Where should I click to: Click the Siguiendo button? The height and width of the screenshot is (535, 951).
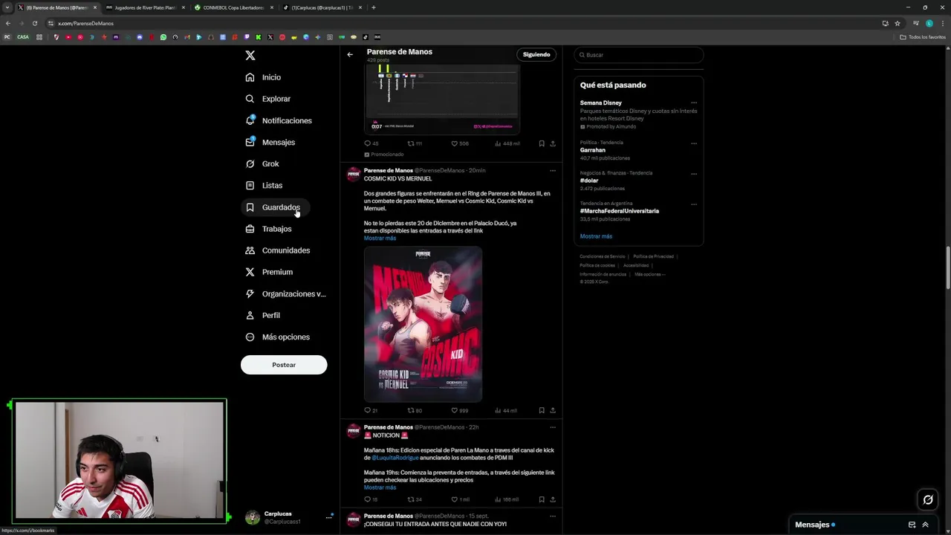pos(536,54)
